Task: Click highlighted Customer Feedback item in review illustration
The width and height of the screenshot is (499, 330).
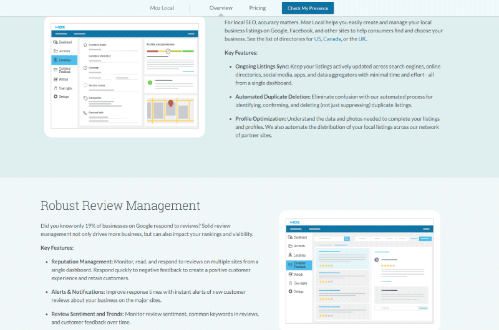Action: [299, 265]
